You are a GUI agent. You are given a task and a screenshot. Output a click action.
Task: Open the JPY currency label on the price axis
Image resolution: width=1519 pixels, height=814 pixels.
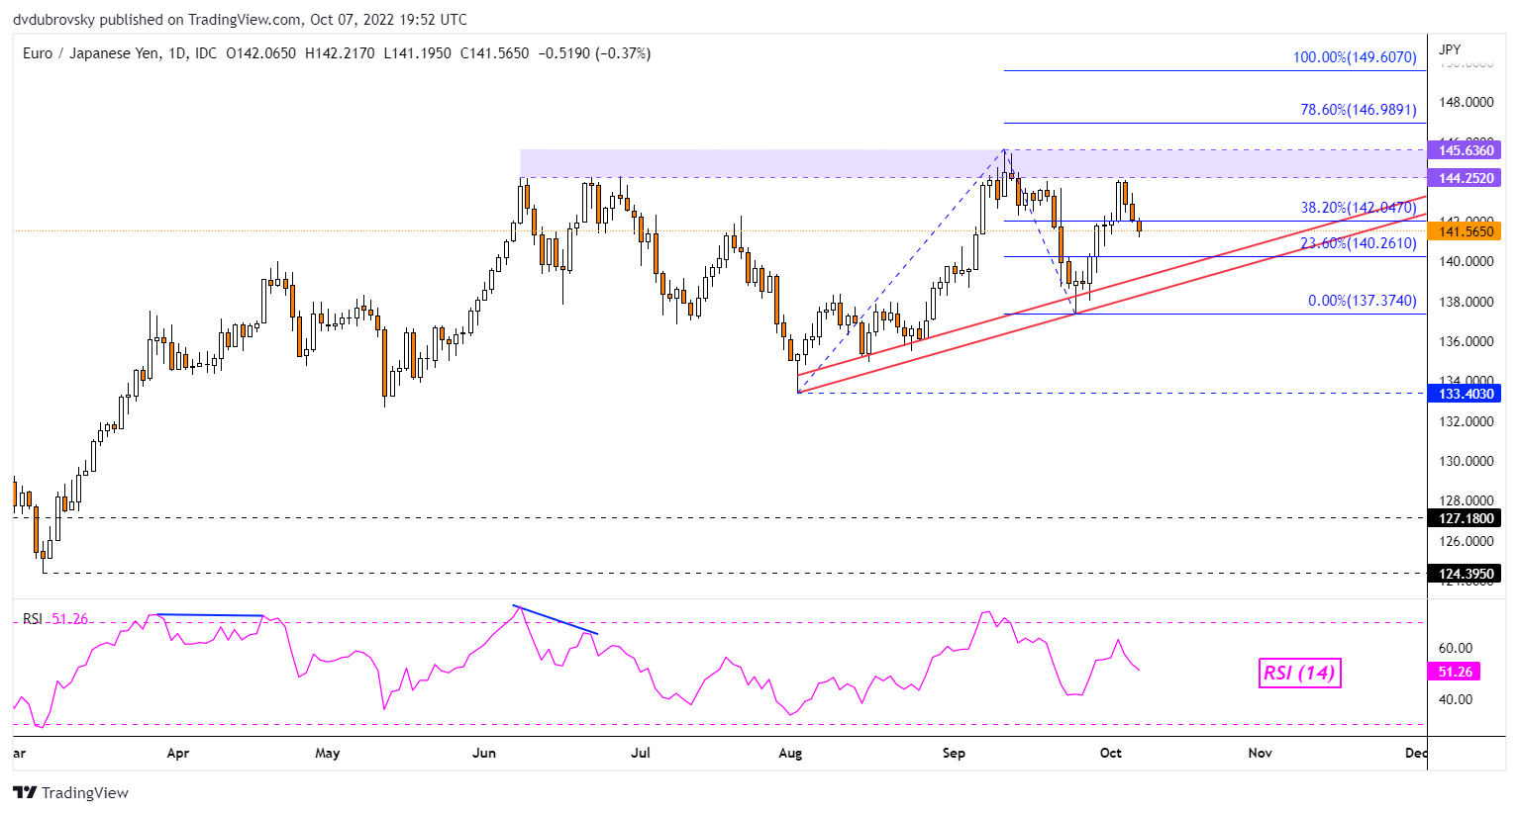coord(1450,49)
